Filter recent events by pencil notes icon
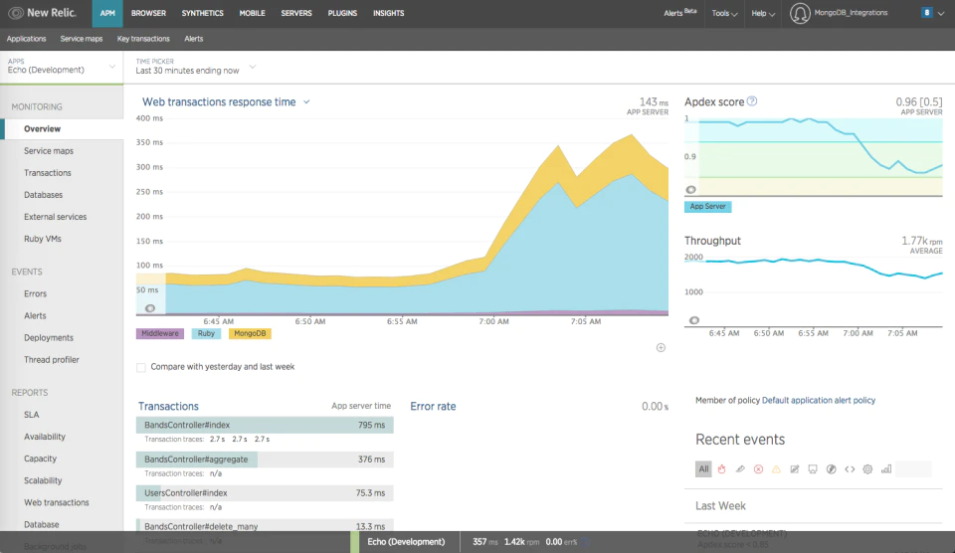 pyautogui.click(x=740, y=468)
